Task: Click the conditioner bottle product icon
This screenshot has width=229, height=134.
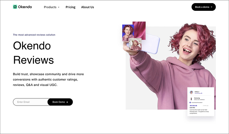Action: [x=191, y=99]
